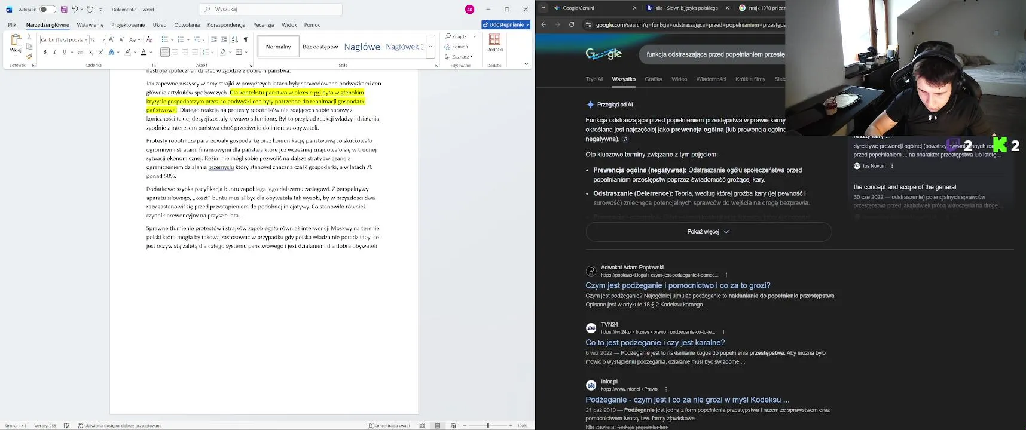Switch to Print Layout view in status bar
1026x430 pixels.
click(x=438, y=426)
